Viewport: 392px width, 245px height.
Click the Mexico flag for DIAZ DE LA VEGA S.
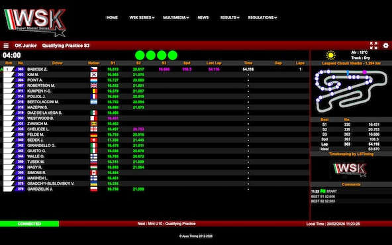coord(94,113)
